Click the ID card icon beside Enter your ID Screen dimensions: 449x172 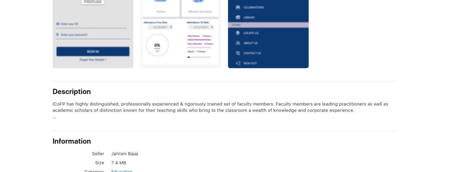click(x=58, y=24)
